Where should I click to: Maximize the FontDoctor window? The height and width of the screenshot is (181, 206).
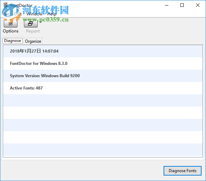click(182, 5)
